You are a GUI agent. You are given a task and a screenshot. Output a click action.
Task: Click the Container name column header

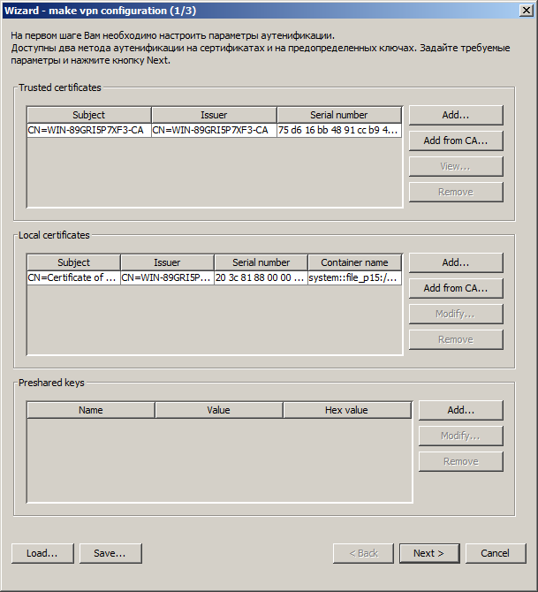pyautogui.click(x=354, y=262)
